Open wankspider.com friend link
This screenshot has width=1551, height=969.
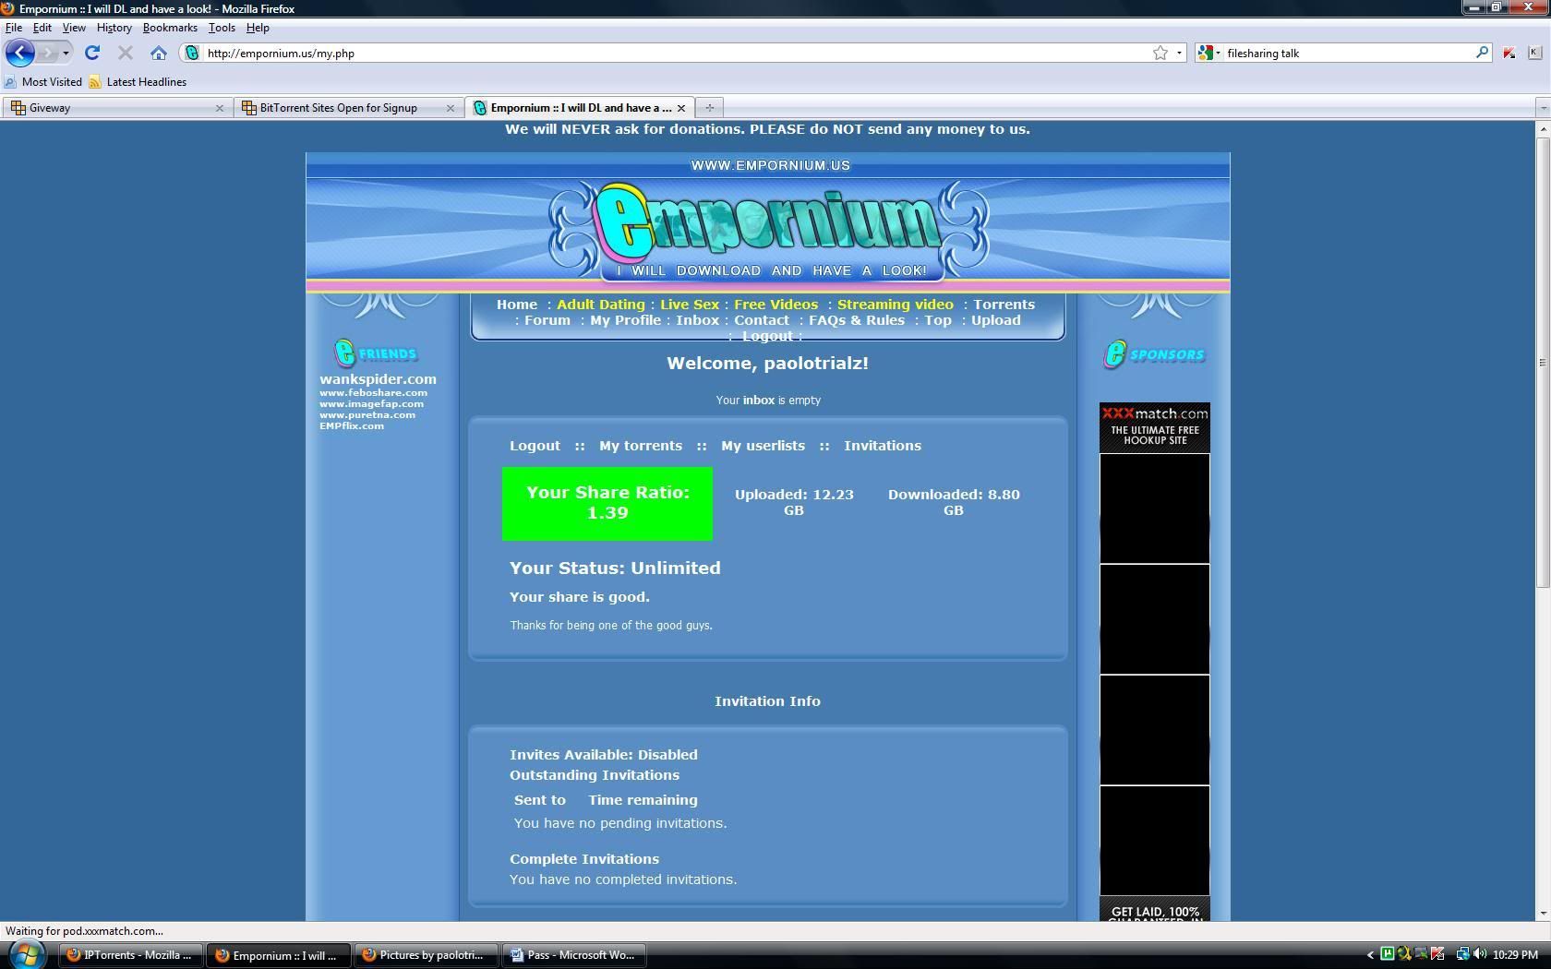pos(378,379)
